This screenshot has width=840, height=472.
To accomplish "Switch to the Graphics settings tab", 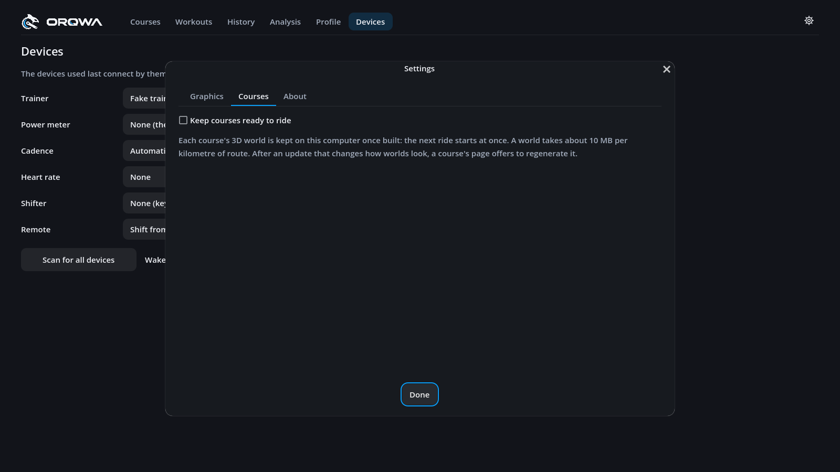I will pyautogui.click(x=207, y=96).
